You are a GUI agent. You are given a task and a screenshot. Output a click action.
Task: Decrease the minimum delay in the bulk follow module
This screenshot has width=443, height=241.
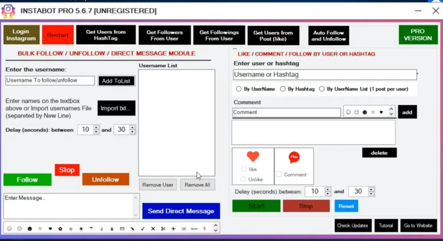[96, 132]
